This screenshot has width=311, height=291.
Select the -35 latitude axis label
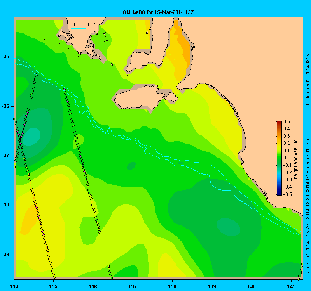point(5,57)
